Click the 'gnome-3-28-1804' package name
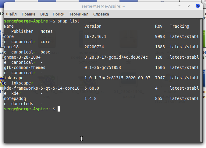Screen dimensions: 206x148 [x=22, y=57]
